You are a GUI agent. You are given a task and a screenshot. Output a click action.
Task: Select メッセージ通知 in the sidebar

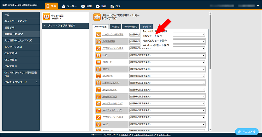[21, 47]
